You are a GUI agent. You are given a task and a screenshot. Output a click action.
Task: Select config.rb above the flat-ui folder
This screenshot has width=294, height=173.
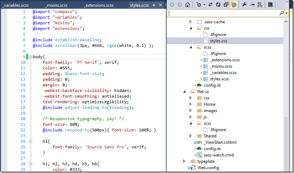[x=212, y=85]
